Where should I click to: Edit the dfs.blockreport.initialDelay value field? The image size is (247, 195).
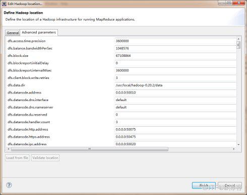pyautogui.click(x=175, y=63)
